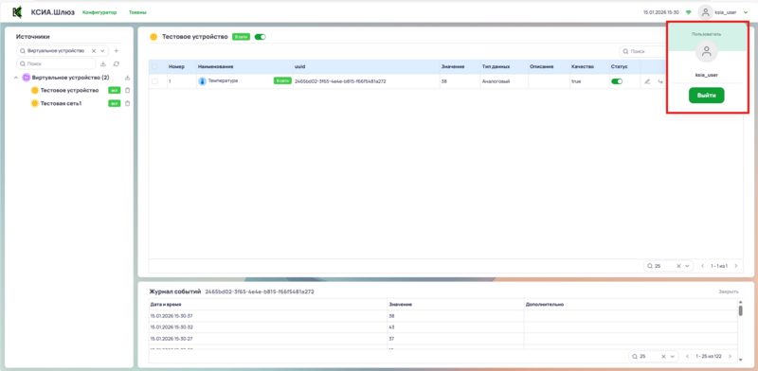This screenshot has height=371, width=758.
Task: Check the Температура row checkbox
Action: pyautogui.click(x=154, y=81)
